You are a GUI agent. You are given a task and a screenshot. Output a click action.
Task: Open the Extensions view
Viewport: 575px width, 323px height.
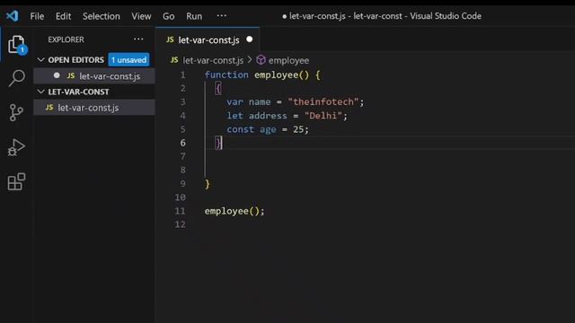pos(16,181)
